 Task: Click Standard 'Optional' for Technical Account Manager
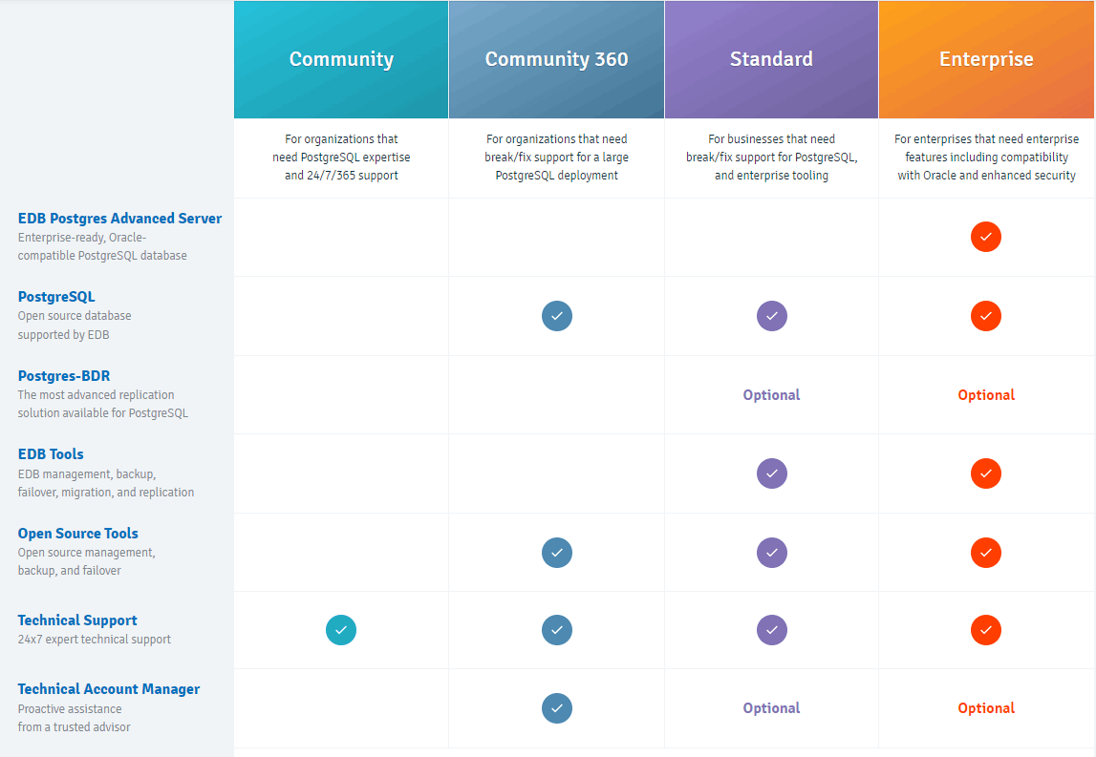pos(772,708)
